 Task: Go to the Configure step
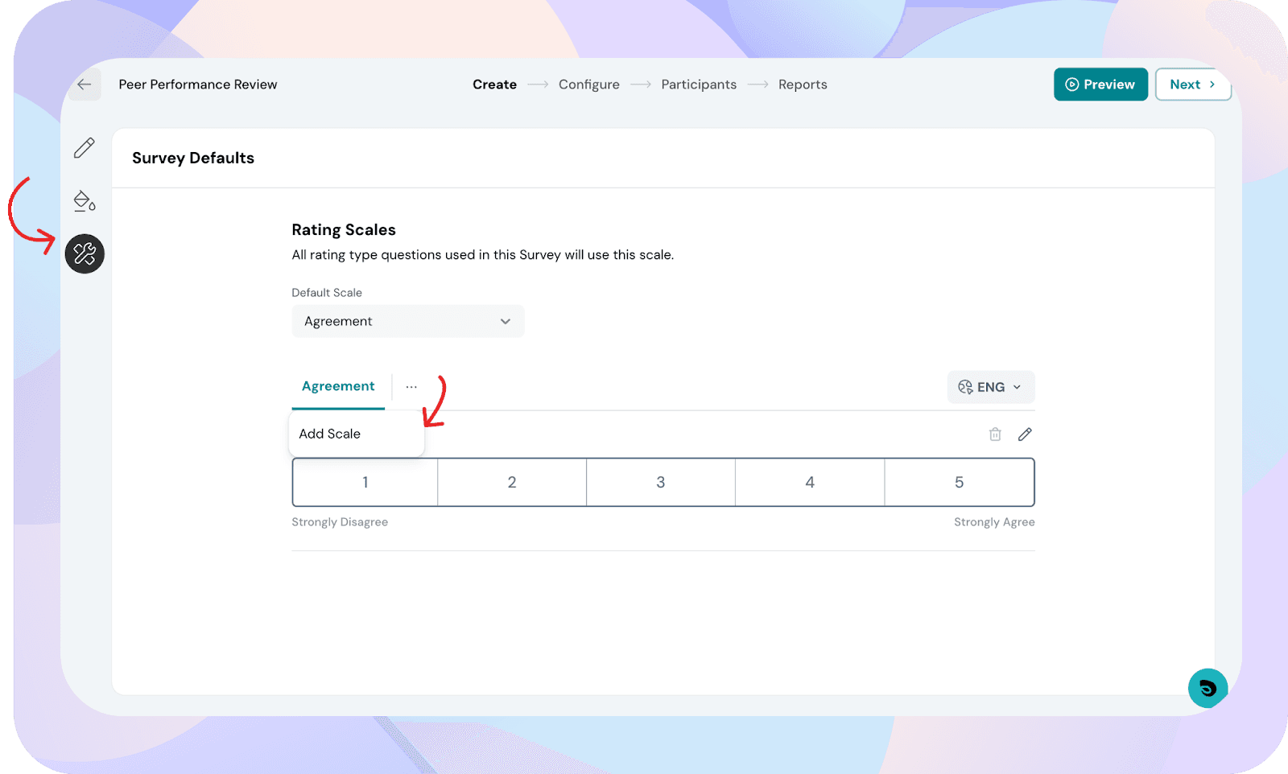click(x=589, y=84)
